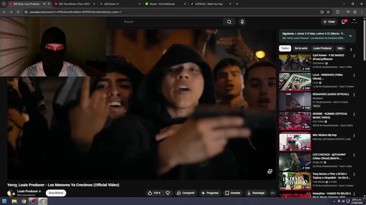The width and height of the screenshot is (366, 205).
Task: Open options for LOS CHICHOS video
Action: [x=354, y=155]
